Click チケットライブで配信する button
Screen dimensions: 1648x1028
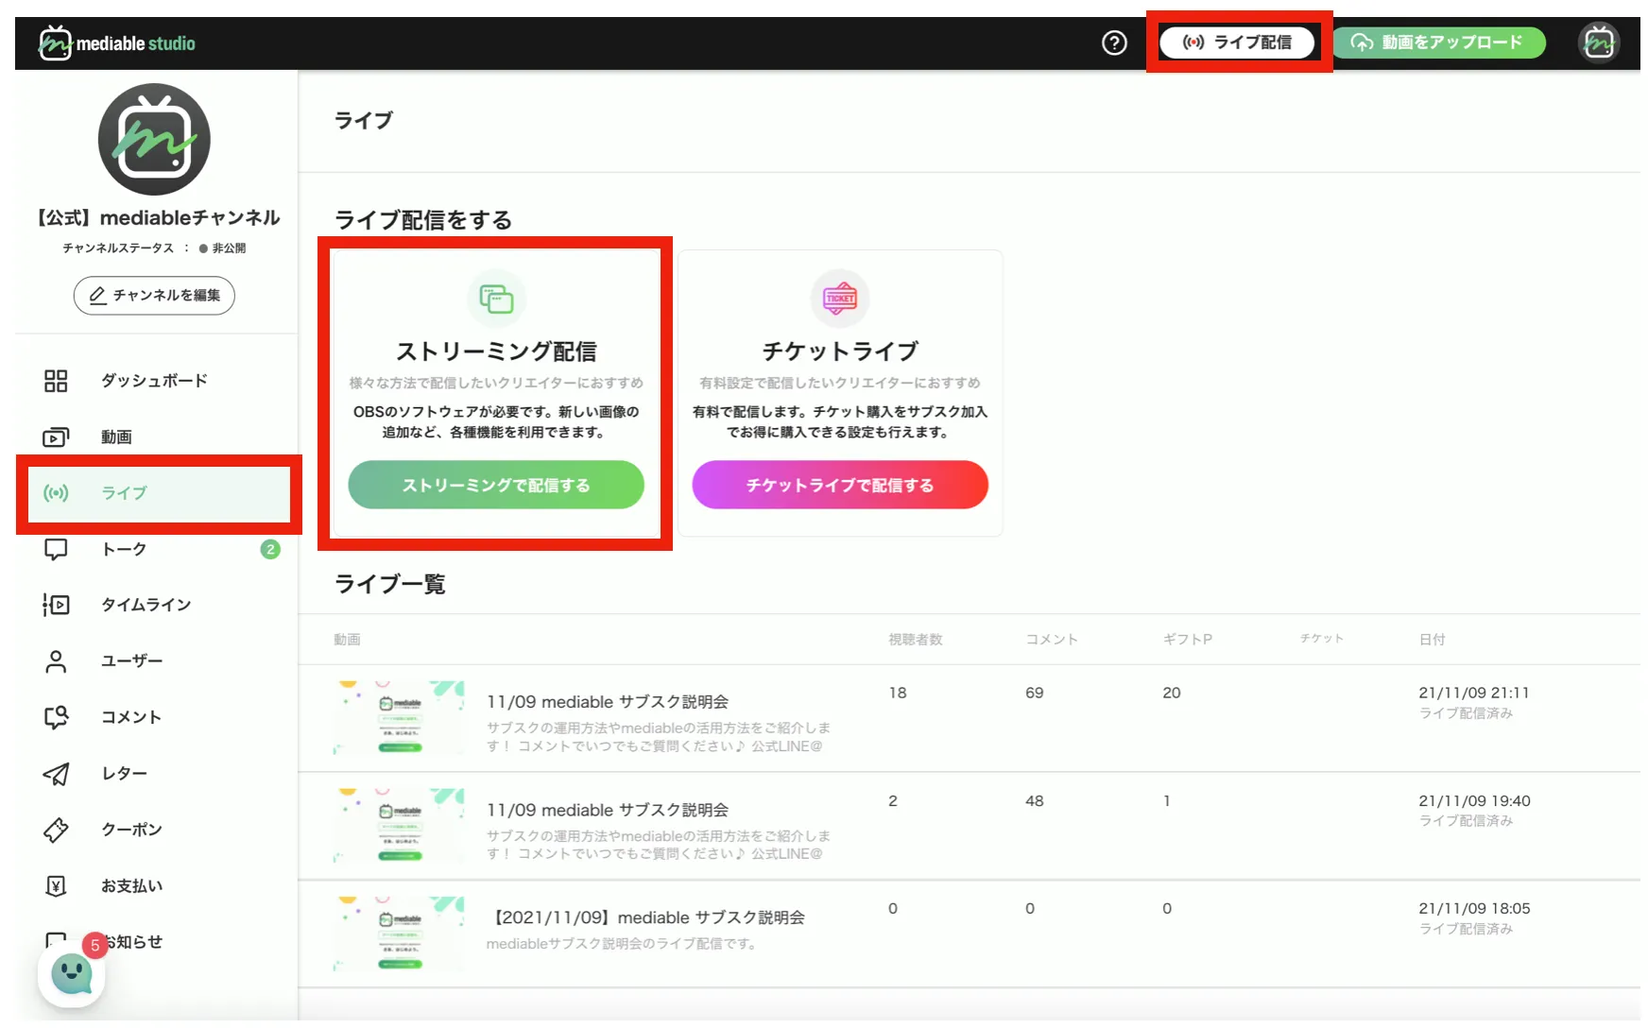coord(840,485)
